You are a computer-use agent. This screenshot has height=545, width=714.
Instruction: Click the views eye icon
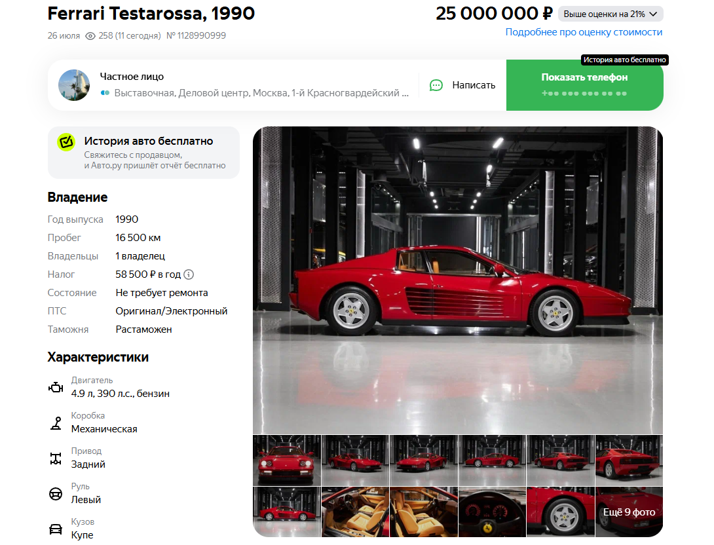[x=90, y=36]
